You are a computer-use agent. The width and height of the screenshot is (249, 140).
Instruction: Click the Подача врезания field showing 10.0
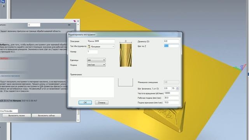click(x=171, y=103)
